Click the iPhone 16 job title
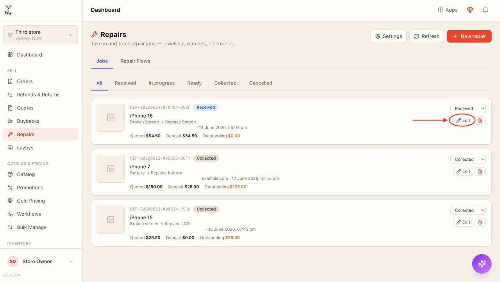 [141, 116]
